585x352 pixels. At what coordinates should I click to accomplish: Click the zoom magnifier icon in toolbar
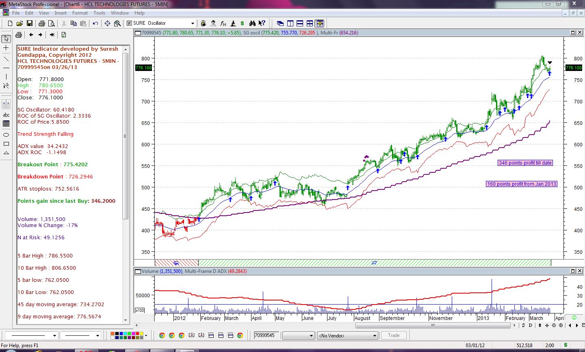(117, 24)
